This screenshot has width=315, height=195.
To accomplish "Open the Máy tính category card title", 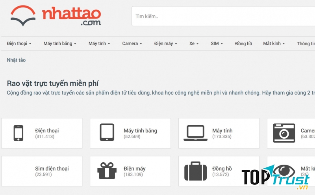I will pyautogui.click(x=222, y=130).
